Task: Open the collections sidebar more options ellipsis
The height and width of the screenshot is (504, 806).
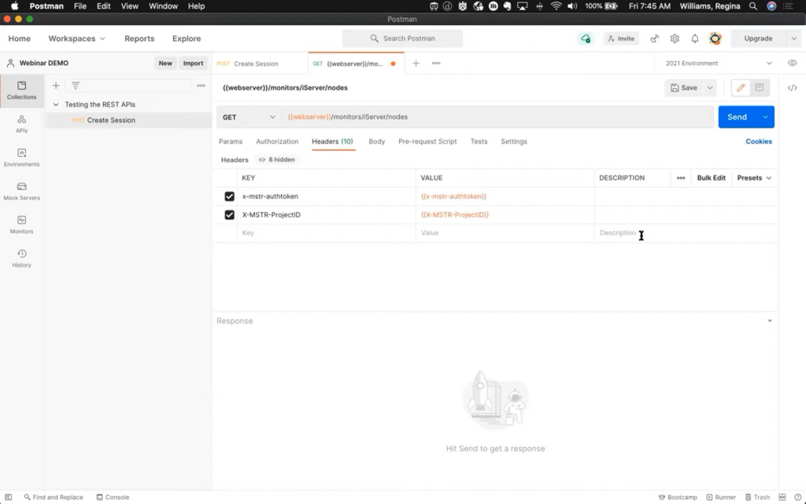Action: pyautogui.click(x=201, y=85)
